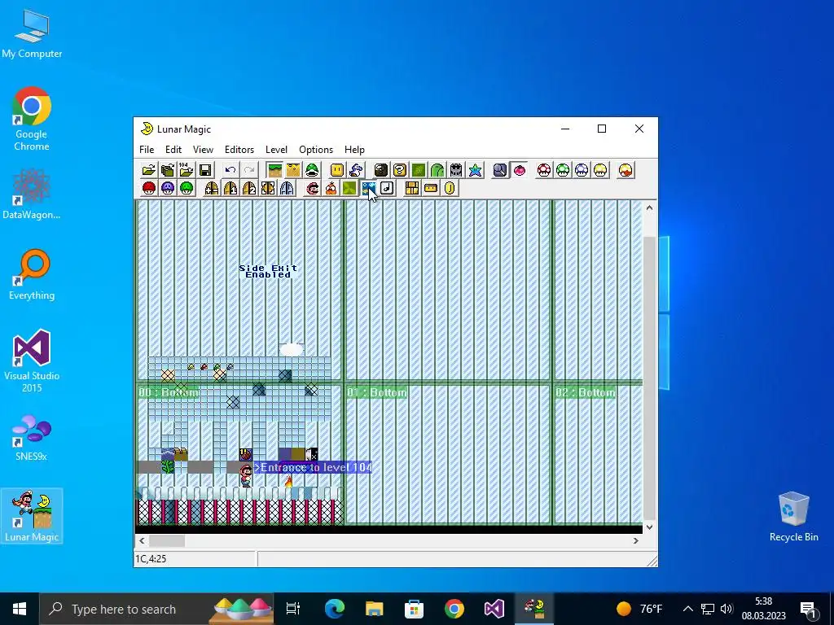Click the brown brick blocks icon
The width and height of the screenshot is (834, 625).
coord(411,188)
